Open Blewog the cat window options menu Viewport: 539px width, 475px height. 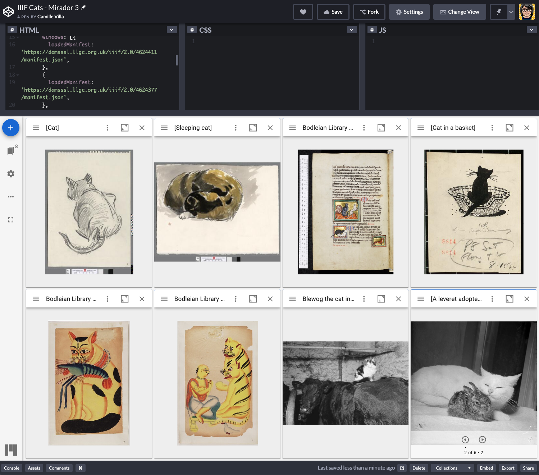[x=364, y=299]
